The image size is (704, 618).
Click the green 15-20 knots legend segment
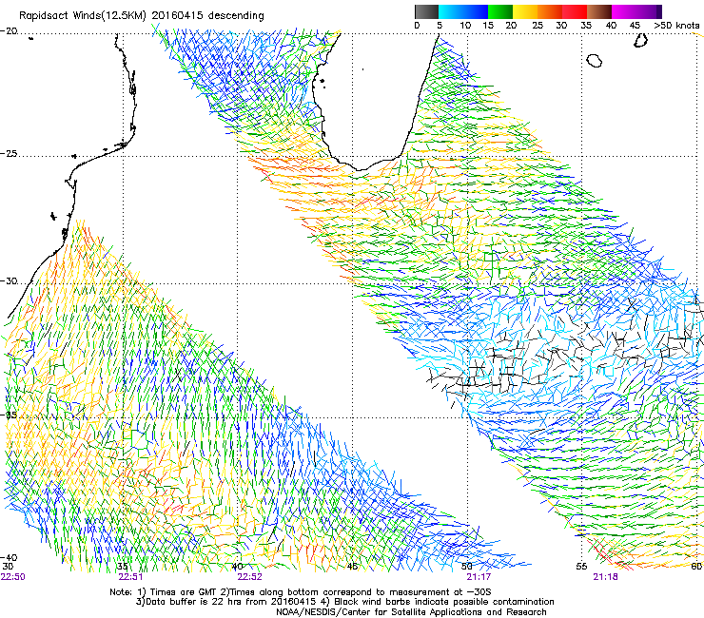pos(500,11)
